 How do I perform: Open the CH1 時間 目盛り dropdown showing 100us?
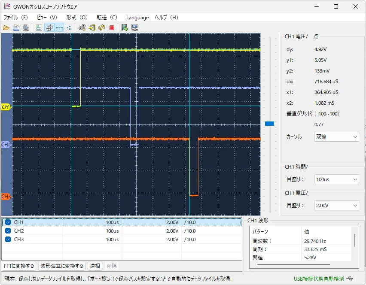(336, 179)
